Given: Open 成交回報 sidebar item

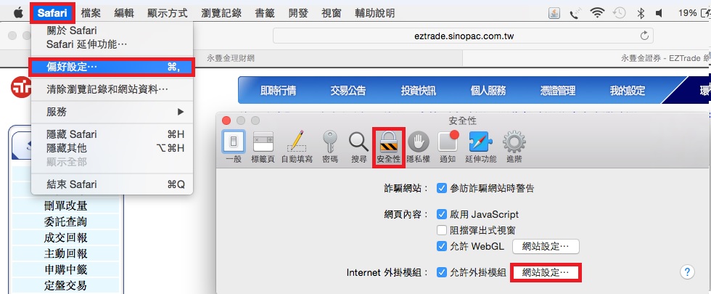Looking at the screenshot, I should [x=66, y=238].
